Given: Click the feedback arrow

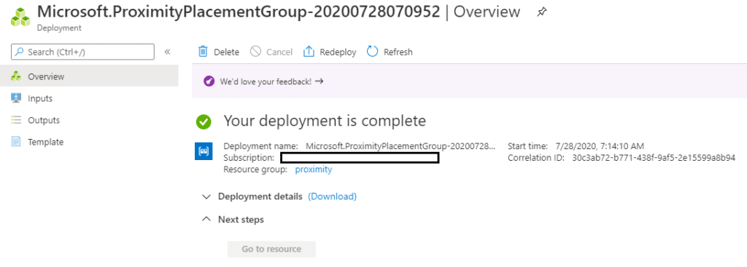Looking at the screenshot, I should (320, 81).
